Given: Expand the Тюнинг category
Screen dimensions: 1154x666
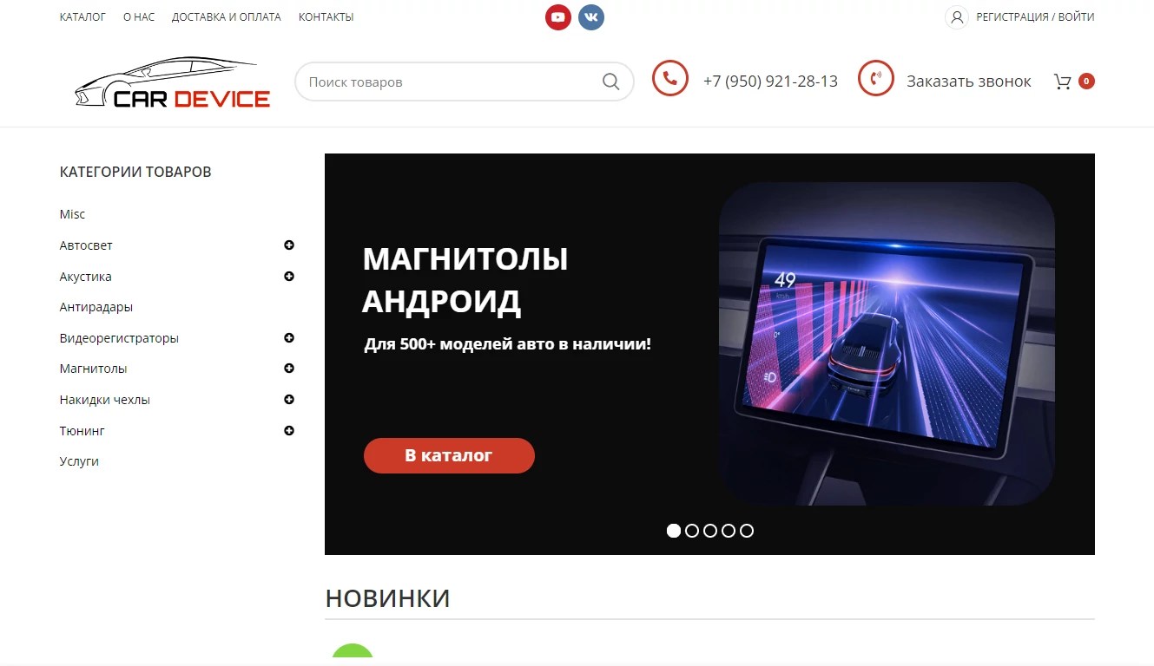Looking at the screenshot, I should (x=289, y=431).
